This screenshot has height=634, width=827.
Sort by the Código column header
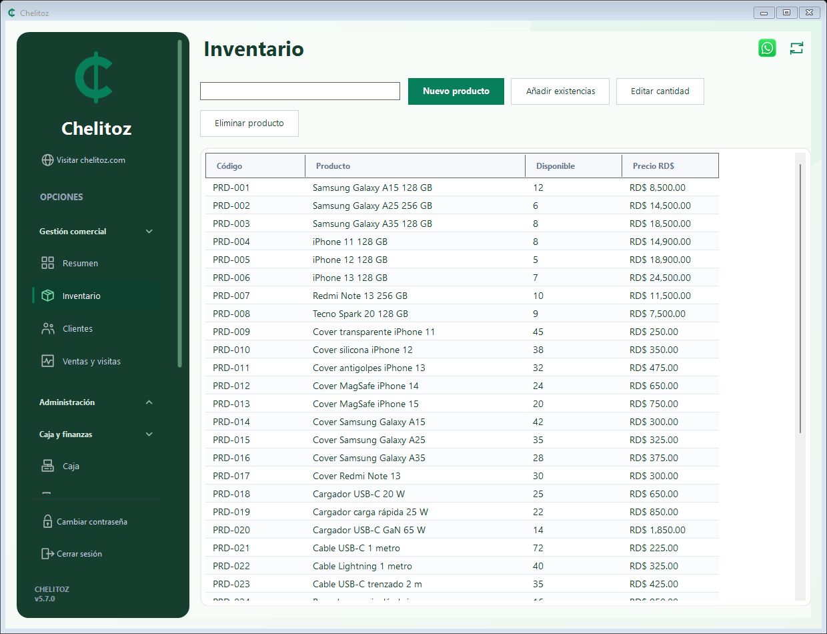[255, 166]
